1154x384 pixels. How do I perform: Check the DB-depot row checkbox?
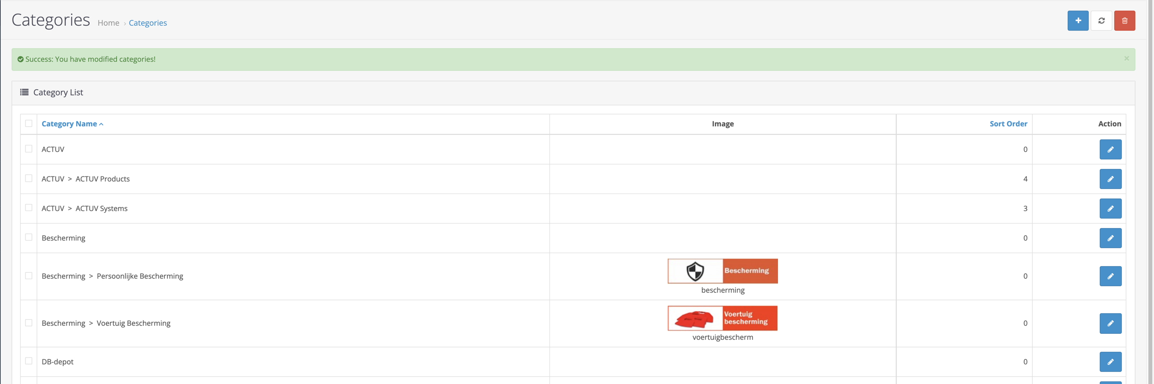(x=29, y=361)
